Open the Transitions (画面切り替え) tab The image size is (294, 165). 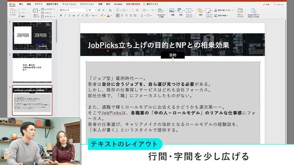[x=52, y=4]
